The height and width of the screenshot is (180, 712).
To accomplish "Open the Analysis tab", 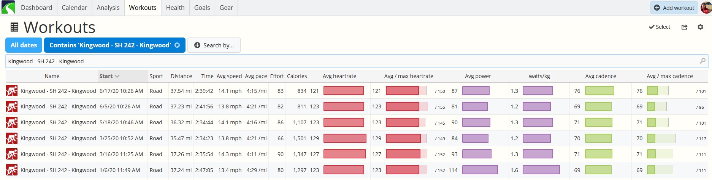I will (108, 8).
